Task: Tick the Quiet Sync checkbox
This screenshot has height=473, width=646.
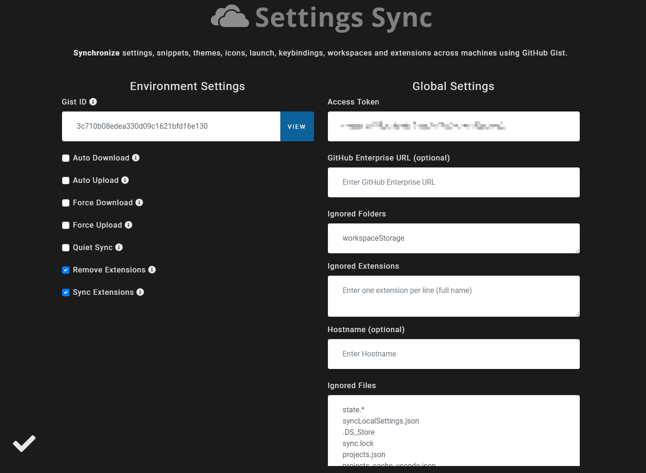Action: tap(66, 248)
